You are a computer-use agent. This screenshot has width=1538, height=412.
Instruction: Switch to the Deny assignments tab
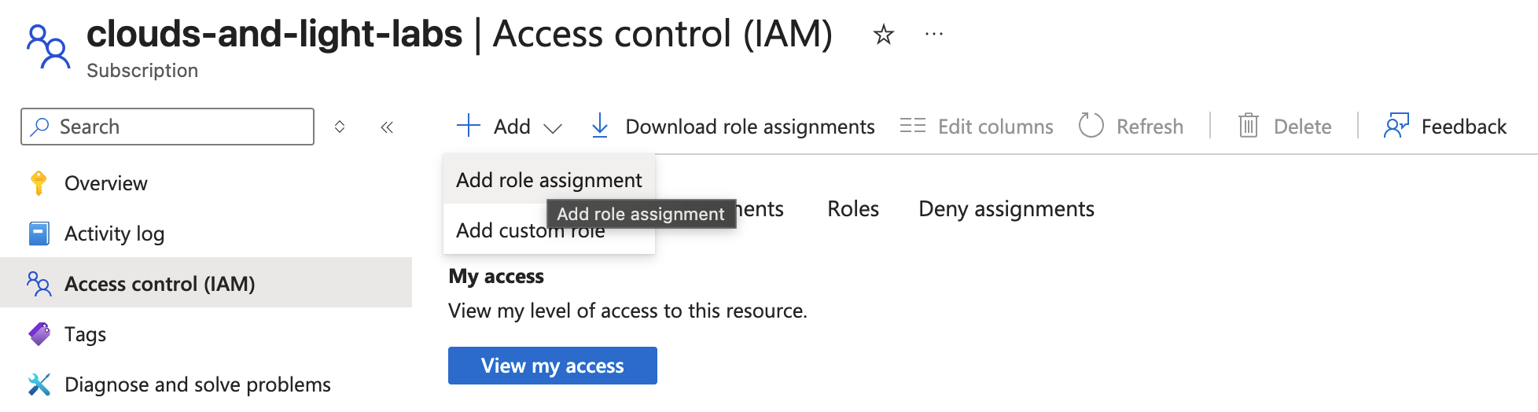click(x=1006, y=209)
